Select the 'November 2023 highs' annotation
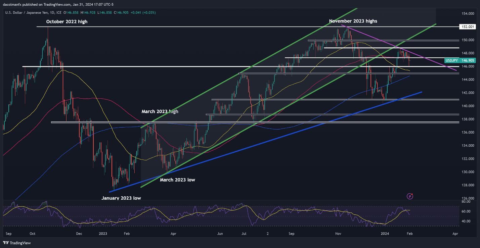480x248 pixels. point(353,21)
